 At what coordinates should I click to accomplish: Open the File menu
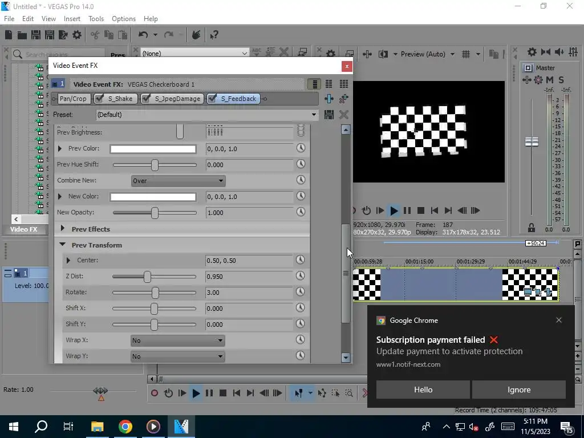pyautogui.click(x=9, y=19)
